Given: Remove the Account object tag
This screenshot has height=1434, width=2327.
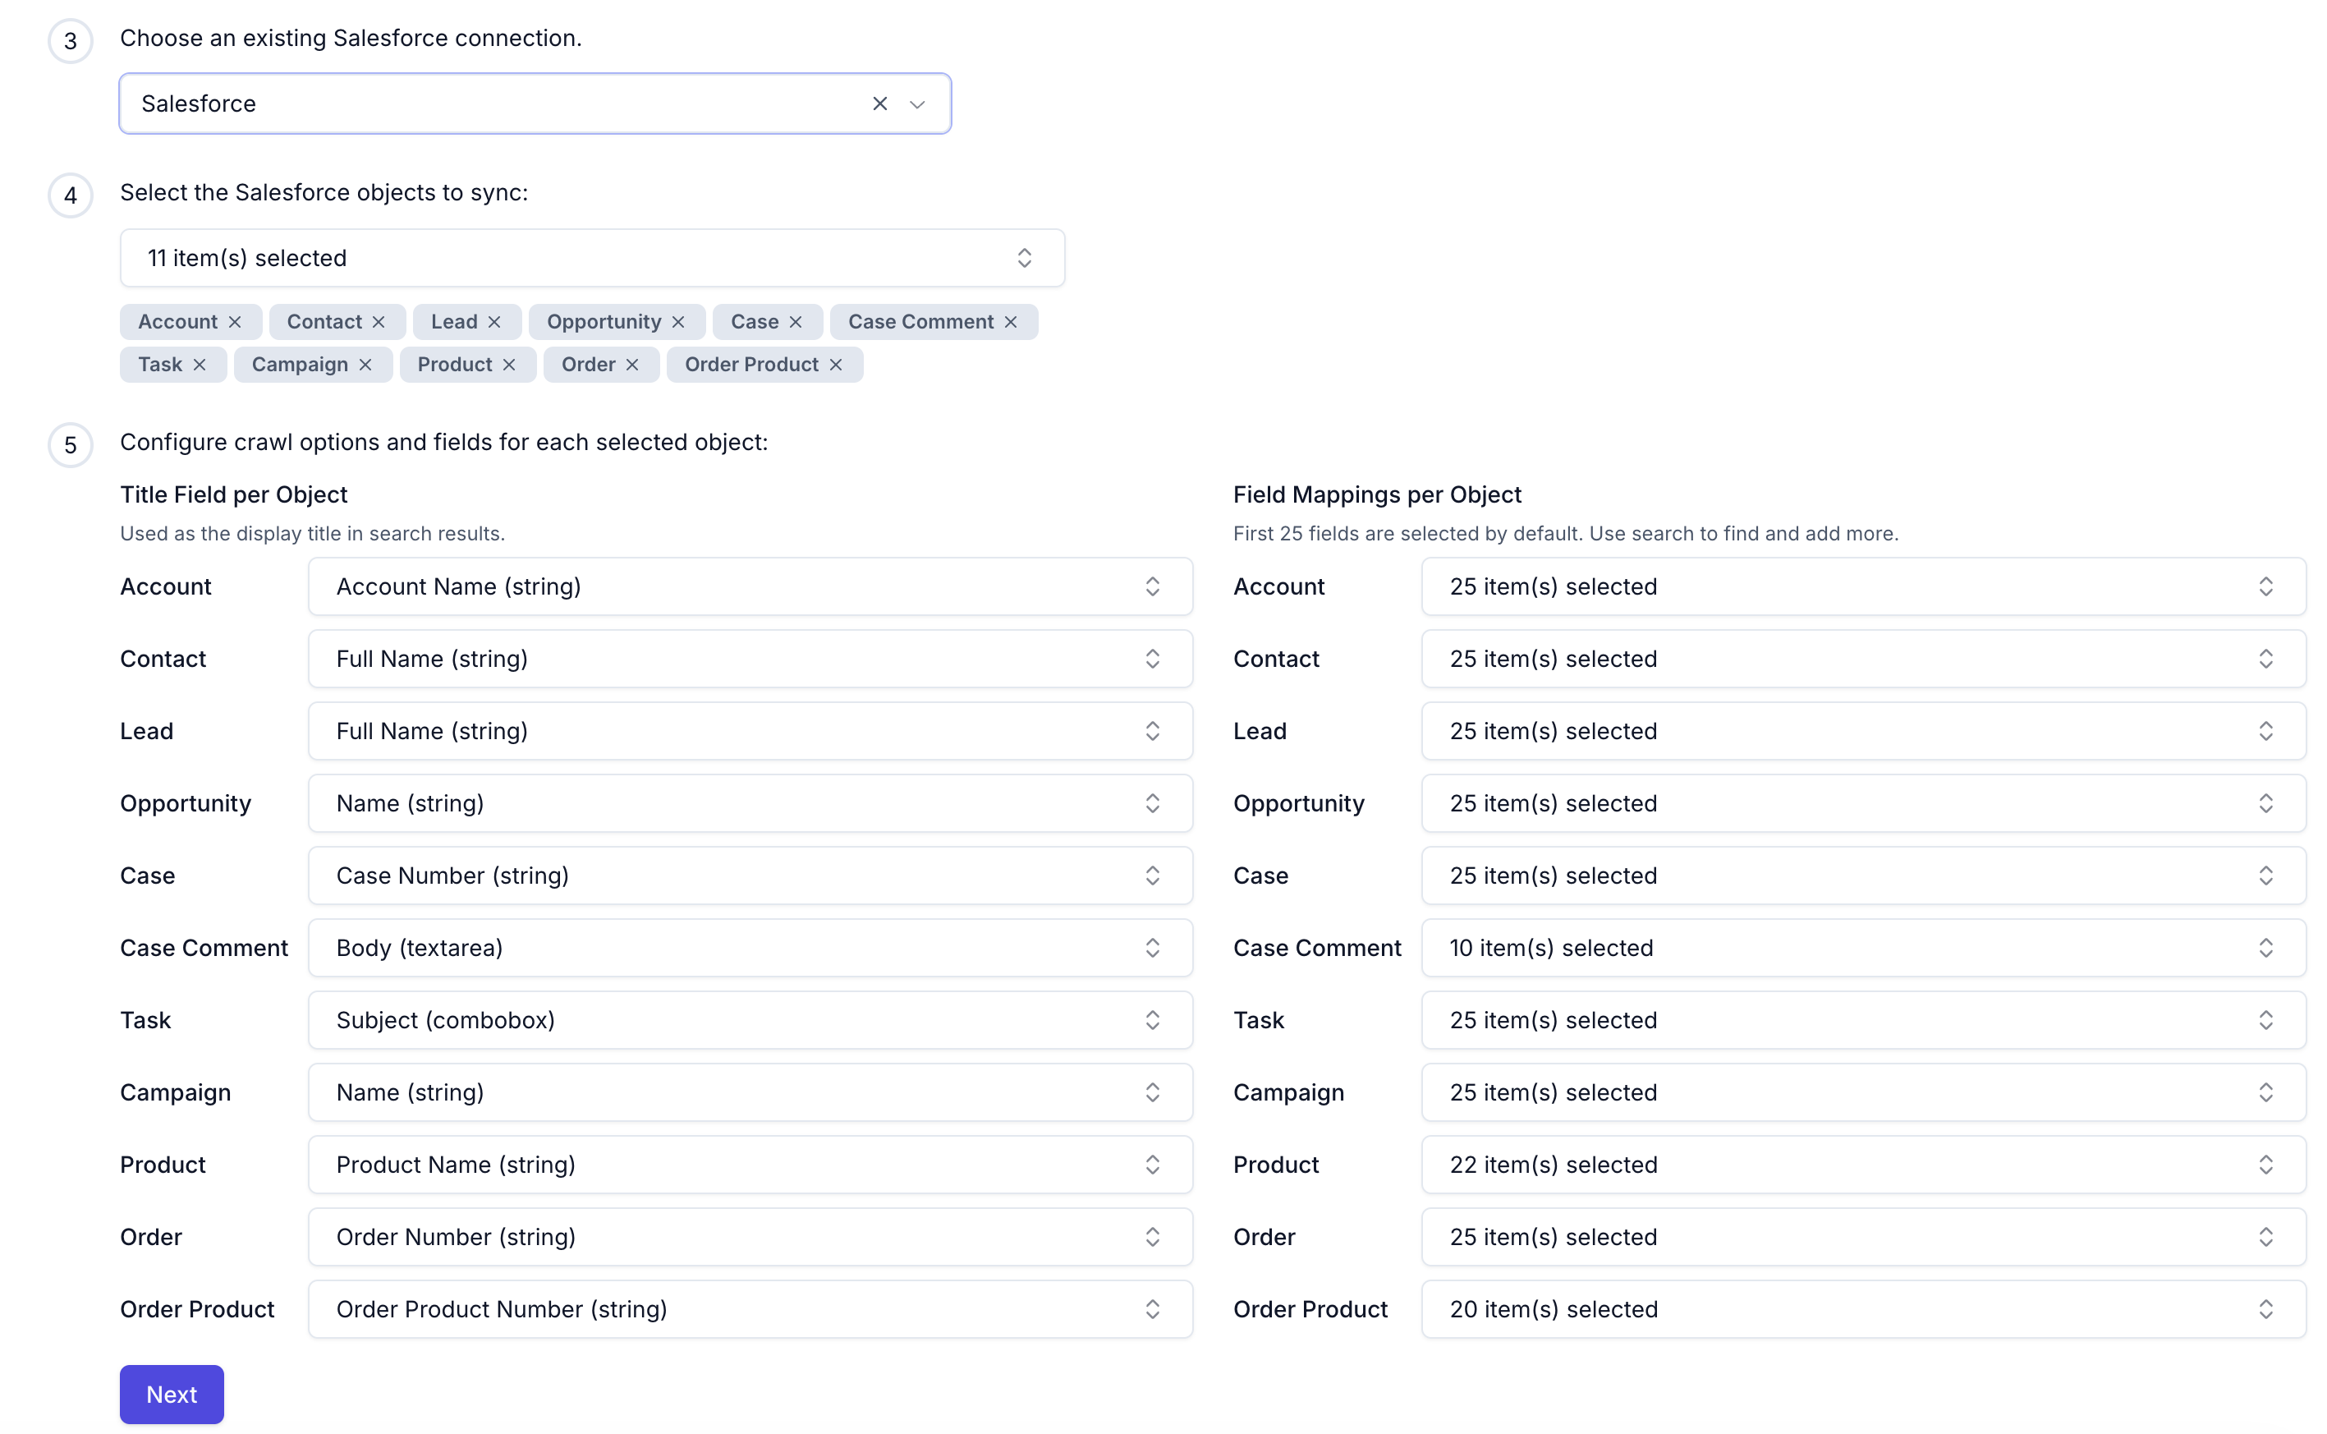Looking at the screenshot, I should pos(234,321).
